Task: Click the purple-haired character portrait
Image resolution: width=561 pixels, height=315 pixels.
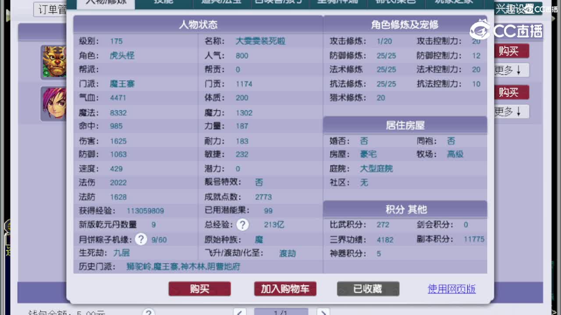Action: 53,103
